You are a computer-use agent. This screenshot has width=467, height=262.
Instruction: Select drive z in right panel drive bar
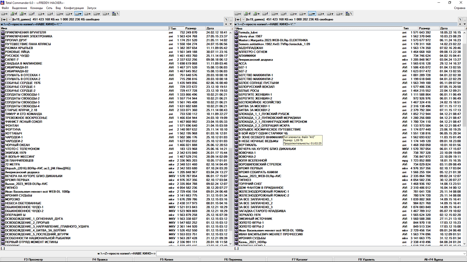click(339, 14)
